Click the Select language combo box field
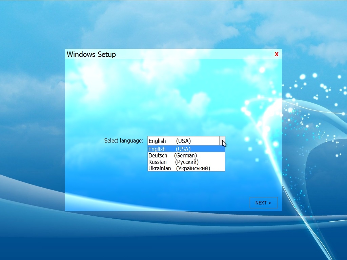This screenshot has height=260, width=347. point(183,141)
